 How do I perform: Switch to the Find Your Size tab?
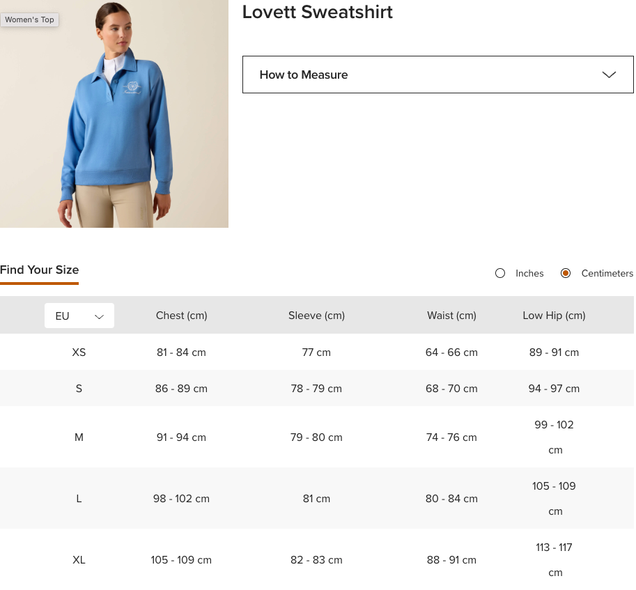coord(40,270)
